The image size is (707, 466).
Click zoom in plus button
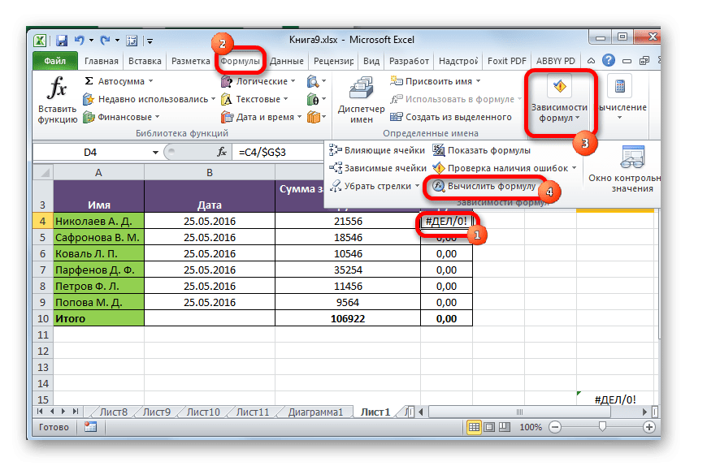pos(648,427)
